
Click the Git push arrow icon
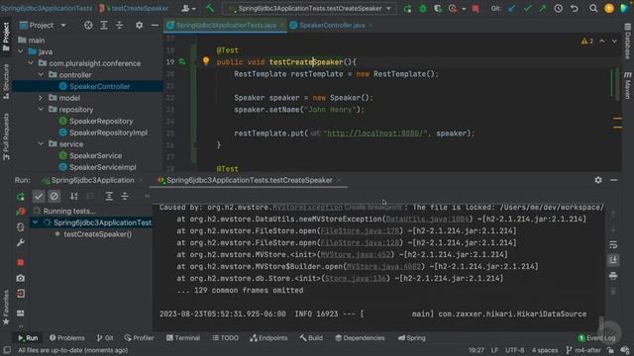point(542,9)
